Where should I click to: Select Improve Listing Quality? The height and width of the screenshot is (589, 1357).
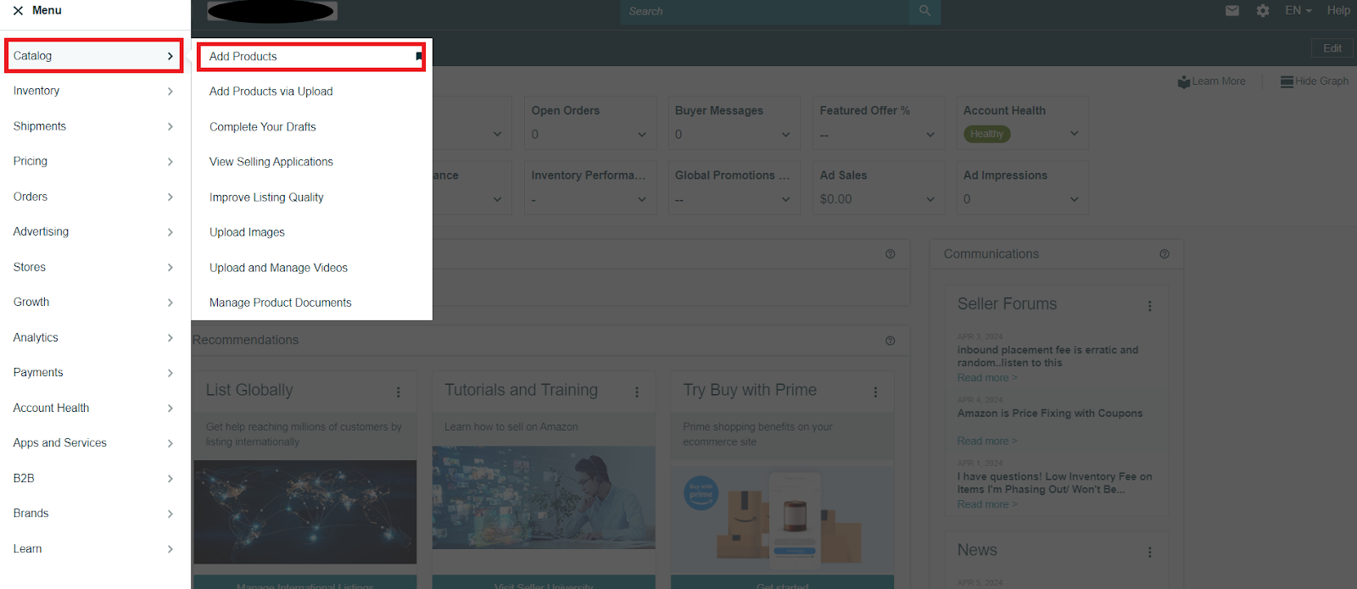tap(266, 197)
